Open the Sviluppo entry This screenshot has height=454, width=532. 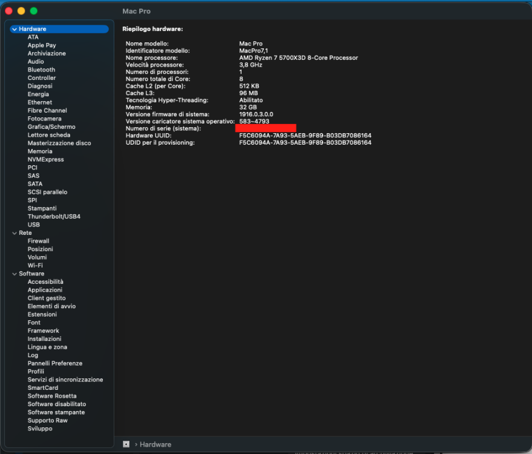(x=40, y=429)
